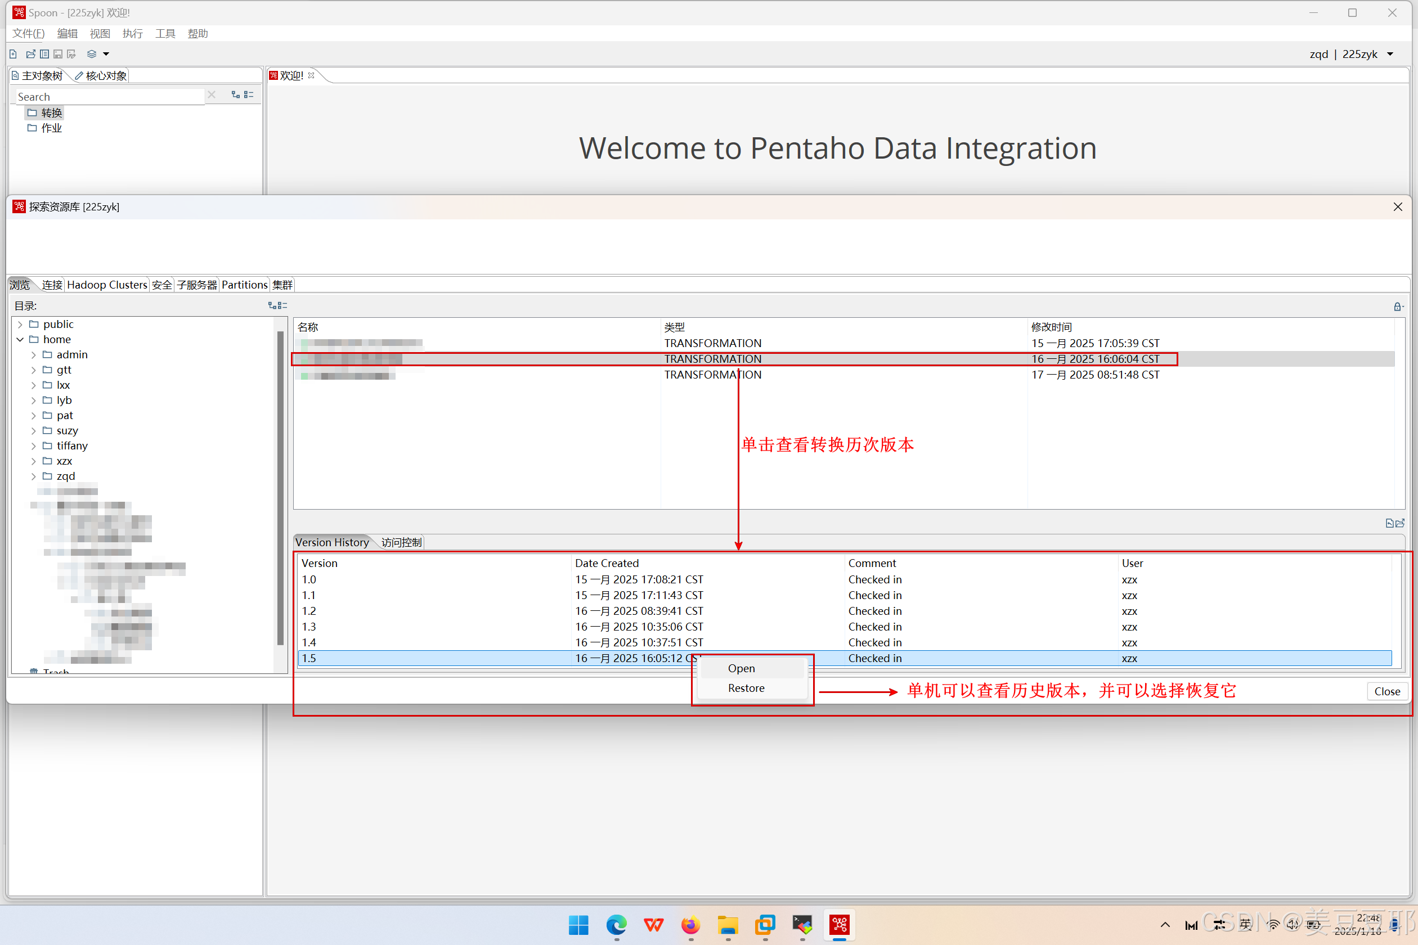Open the zqd | 225zyk repository dropdown
The height and width of the screenshot is (945, 1418).
[1390, 54]
